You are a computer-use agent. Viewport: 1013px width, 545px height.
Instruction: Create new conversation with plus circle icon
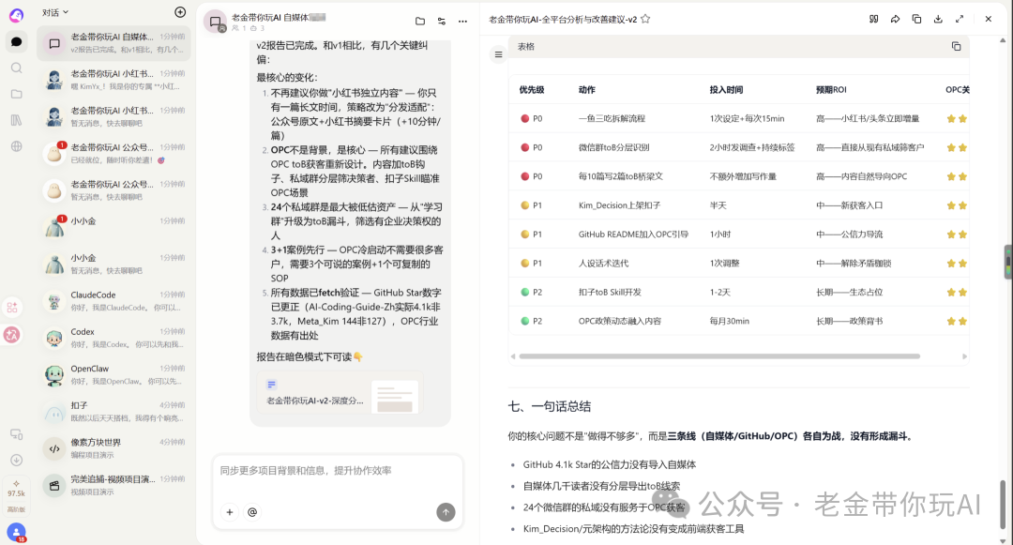tap(180, 12)
